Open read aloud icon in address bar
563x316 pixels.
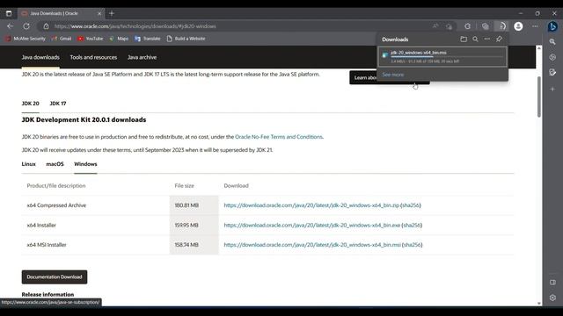[435, 26]
